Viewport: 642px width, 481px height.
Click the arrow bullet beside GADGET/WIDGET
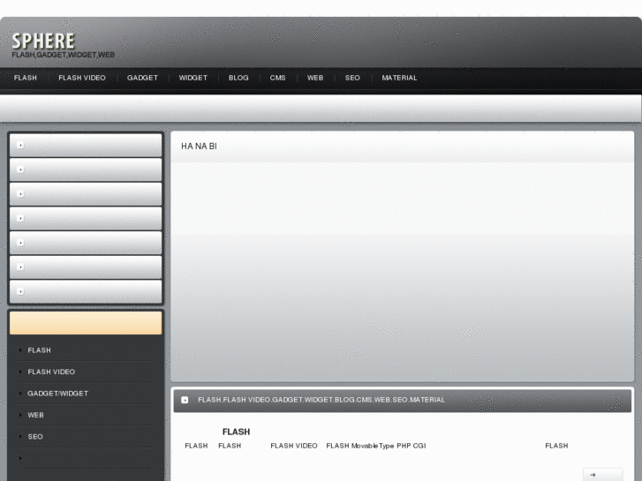(20, 394)
